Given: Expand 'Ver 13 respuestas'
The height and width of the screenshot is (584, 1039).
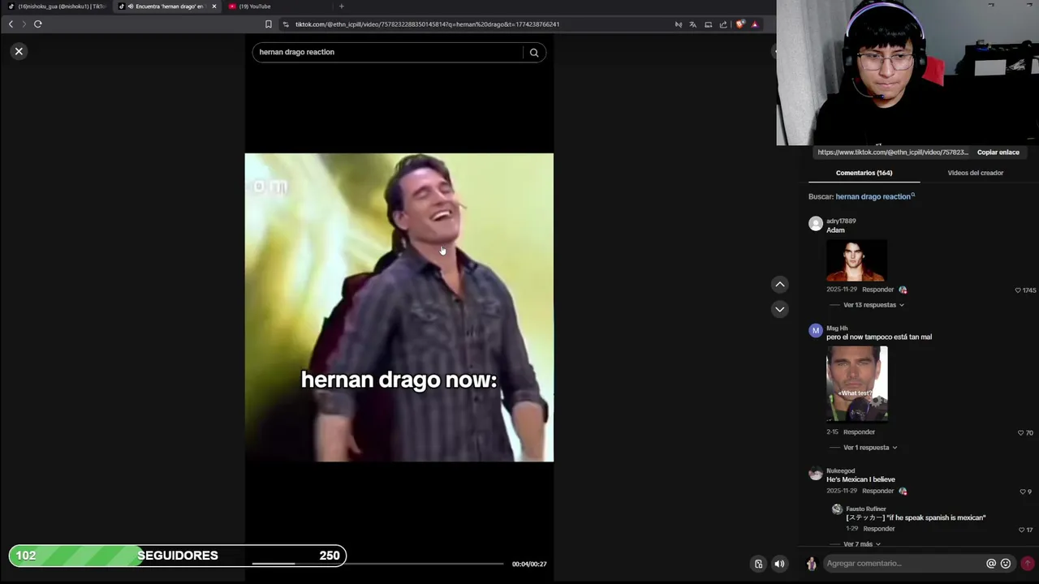Looking at the screenshot, I should coord(873,305).
